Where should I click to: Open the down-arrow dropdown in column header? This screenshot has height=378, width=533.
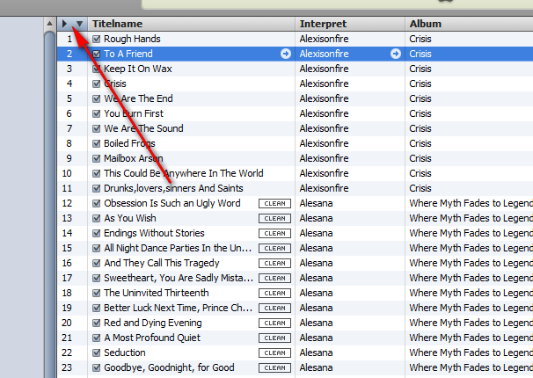(79, 24)
